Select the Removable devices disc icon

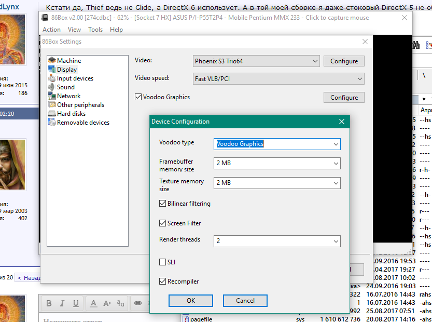[x=52, y=123]
